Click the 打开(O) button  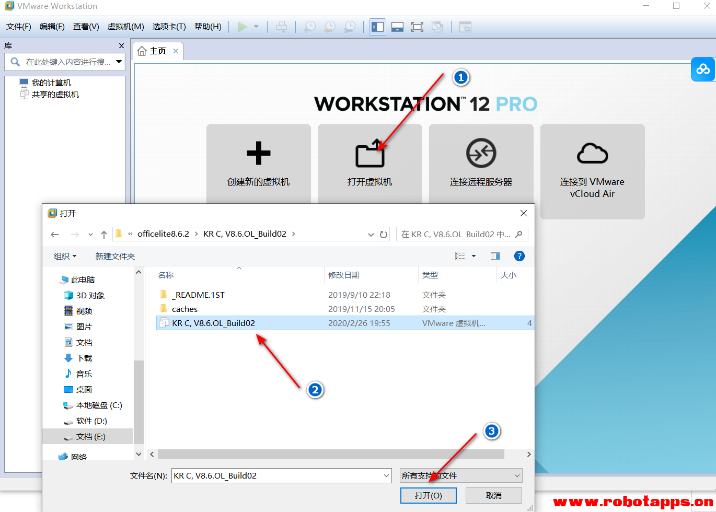pos(429,495)
